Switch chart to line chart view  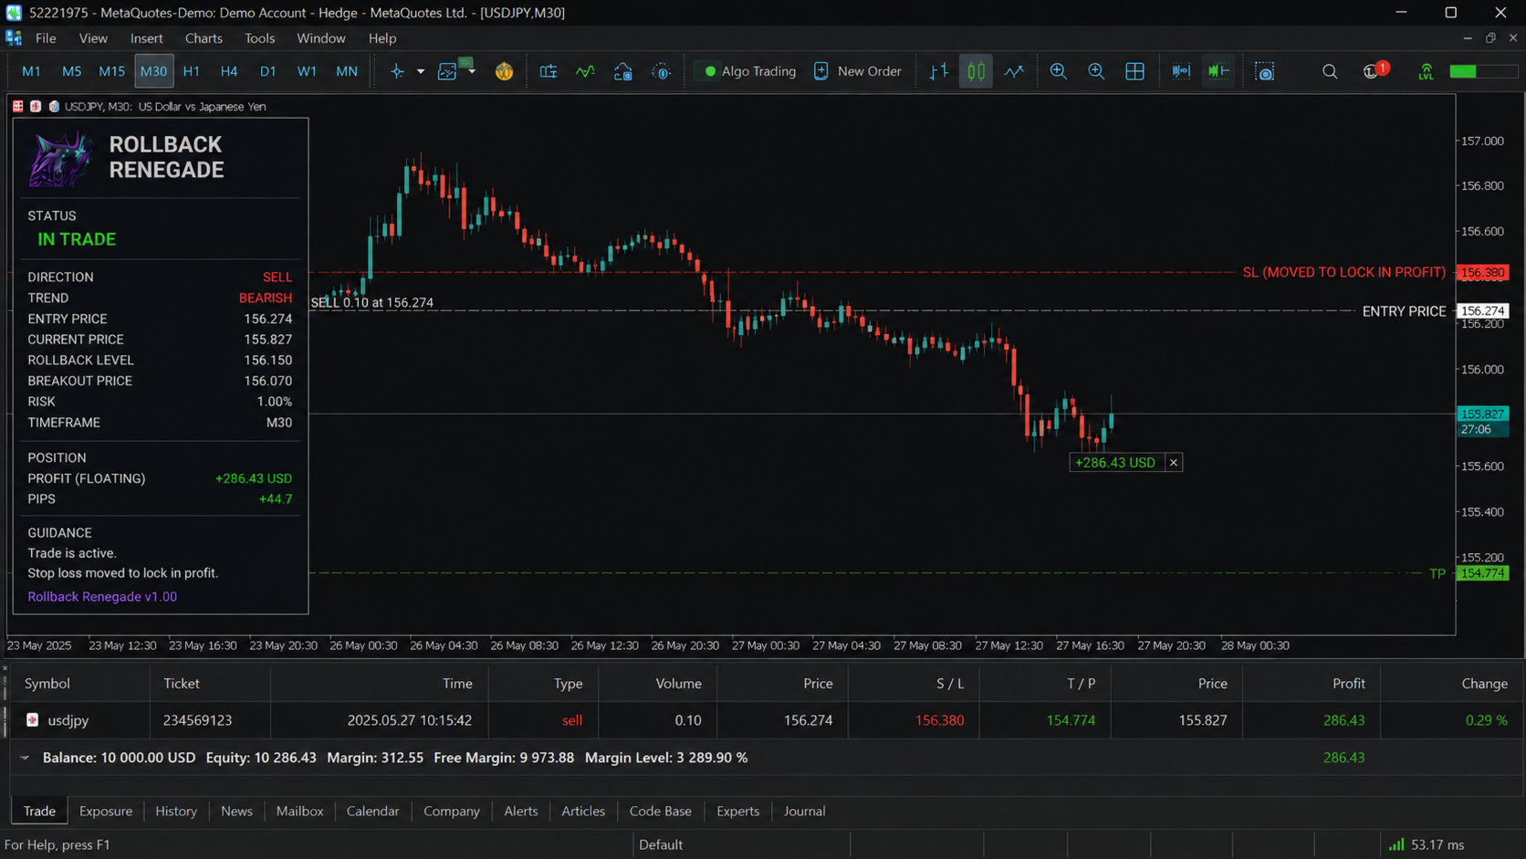tap(1014, 71)
